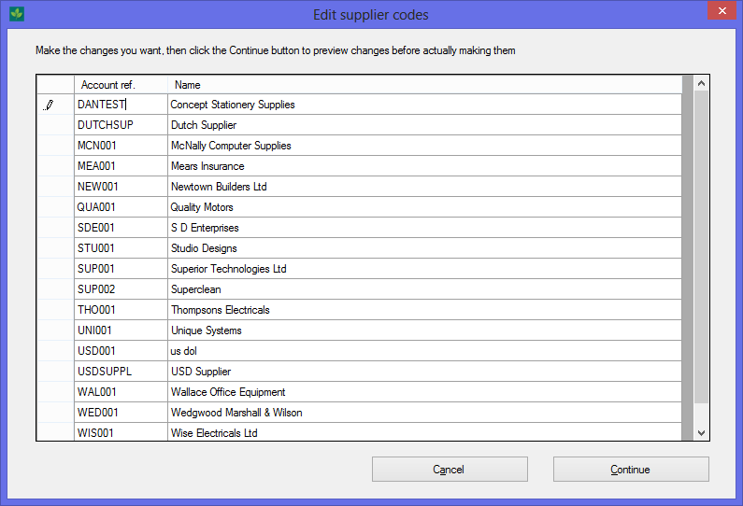Select the SUP001 account ref cell
Image resolution: width=743 pixels, height=506 pixels.
click(x=121, y=268)
